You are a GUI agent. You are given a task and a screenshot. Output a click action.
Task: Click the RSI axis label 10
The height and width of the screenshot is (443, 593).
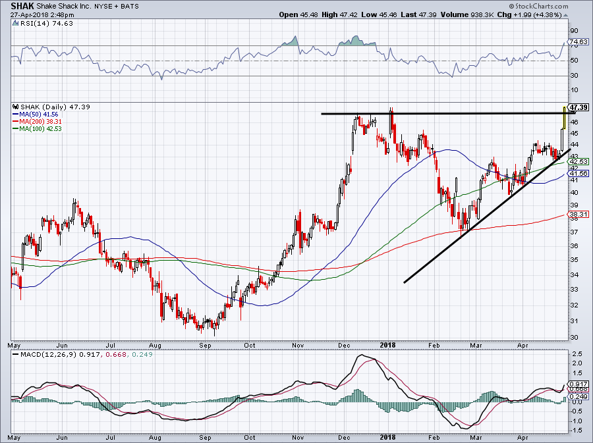pyautogui.click(x=574, y=90)
